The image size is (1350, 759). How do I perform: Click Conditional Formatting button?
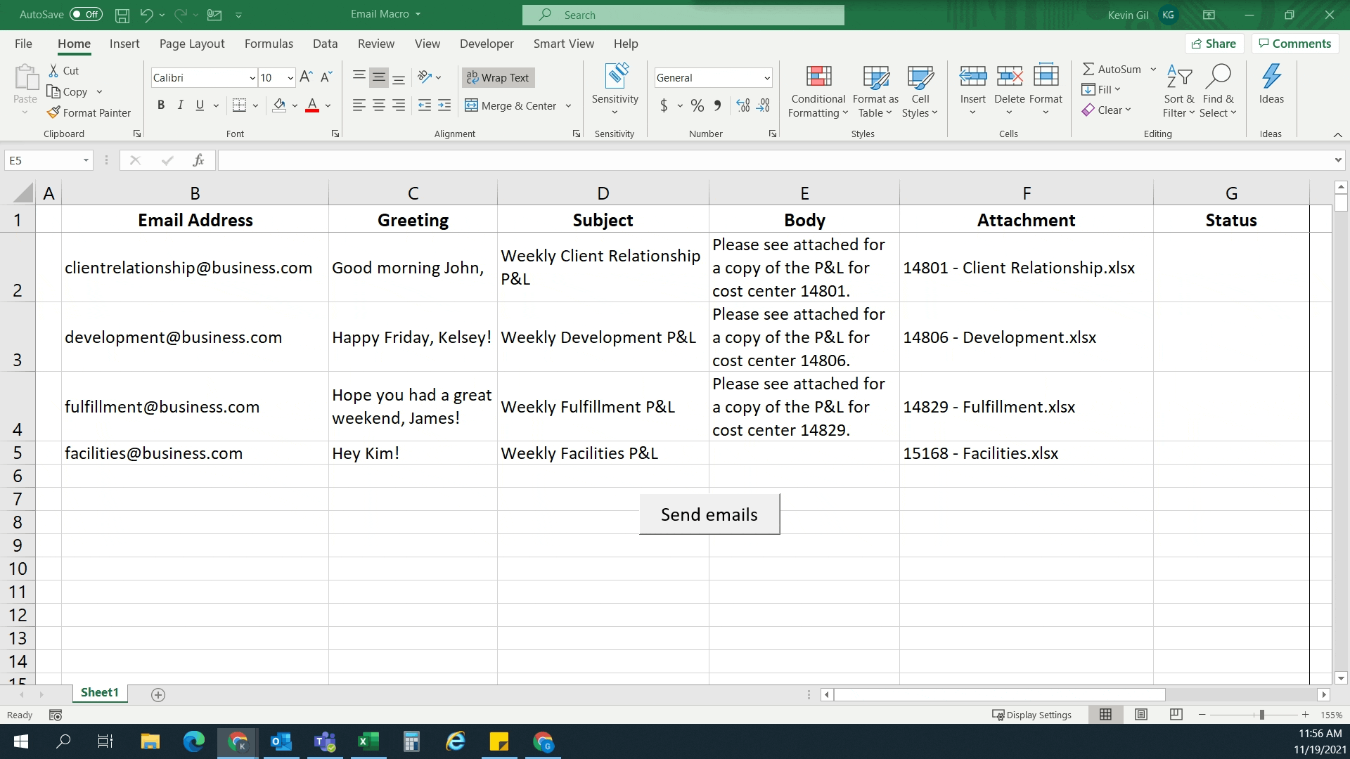(818, 91)
